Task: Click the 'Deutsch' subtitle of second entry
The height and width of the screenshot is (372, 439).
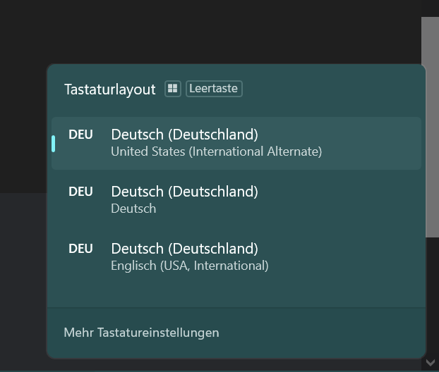Action: pos(133,209)
